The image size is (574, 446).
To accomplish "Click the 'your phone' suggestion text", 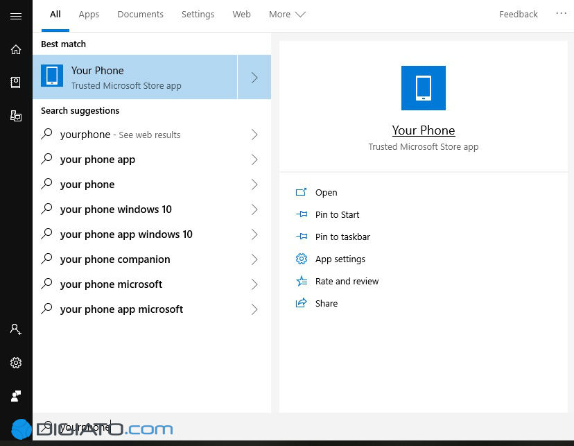I will (87, 185).
